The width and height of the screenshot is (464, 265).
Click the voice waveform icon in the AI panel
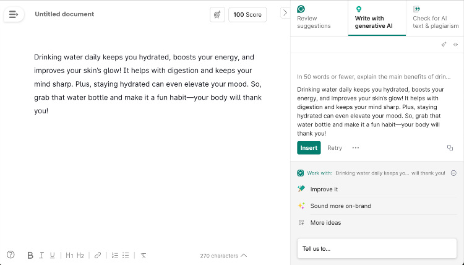coord(455,45)
